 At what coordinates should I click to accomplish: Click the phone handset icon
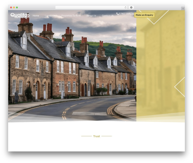pyautogui.click(x=117, y=13)
